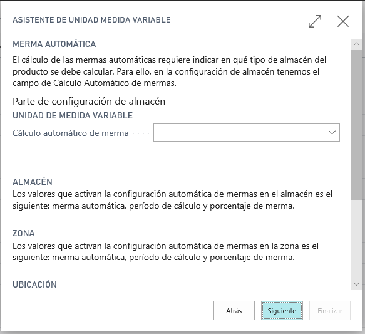Image resolution: width=365 pixels, height=334 pixels.
Task: Advance with the Siguiente button
Action: (282, 310)
